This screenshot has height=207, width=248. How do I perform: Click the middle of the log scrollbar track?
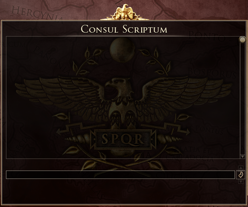tap(242, 99)
